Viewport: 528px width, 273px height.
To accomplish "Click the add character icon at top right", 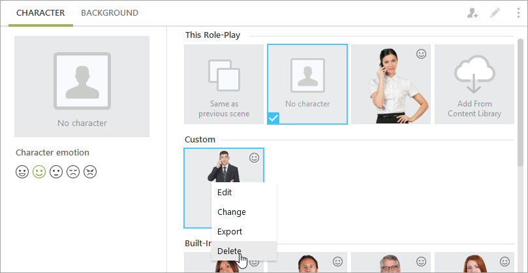I will pyautogui.click(x=473, y=13).
